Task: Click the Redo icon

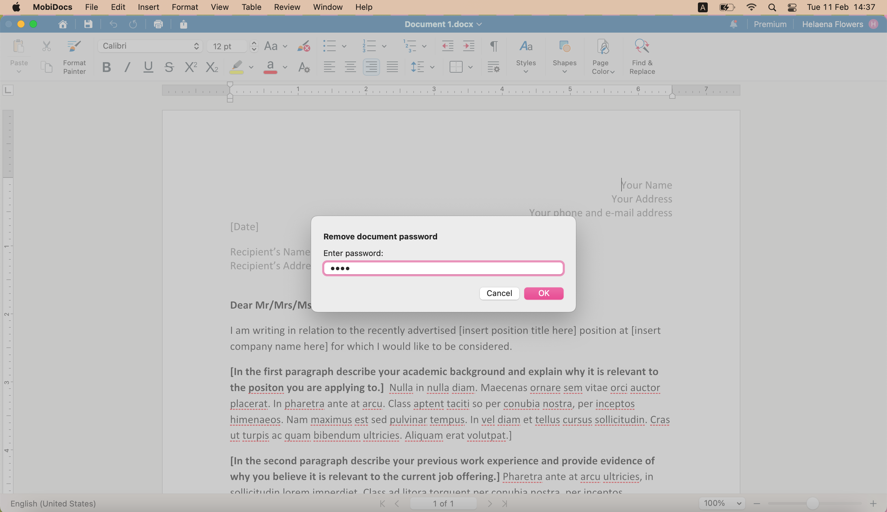Action: (x=133, y=24)
